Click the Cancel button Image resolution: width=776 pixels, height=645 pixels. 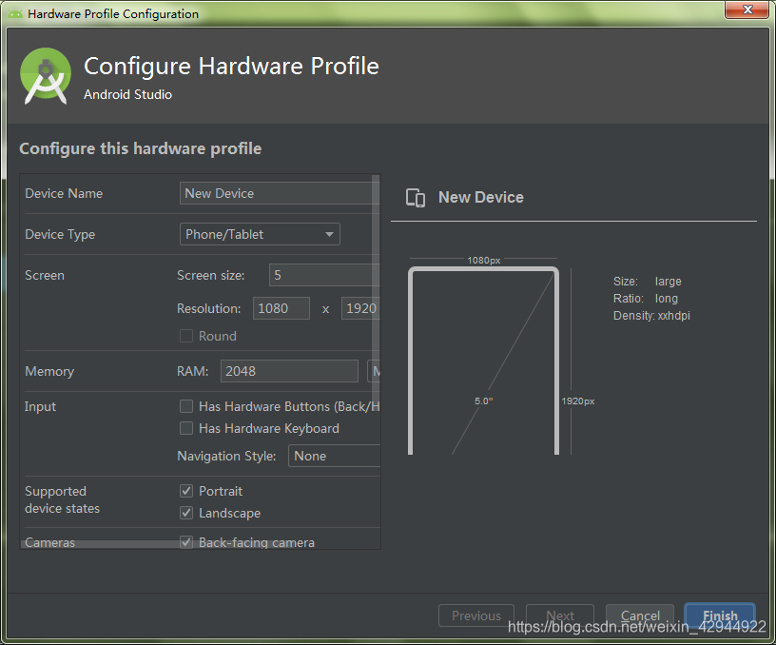[640, 616]
